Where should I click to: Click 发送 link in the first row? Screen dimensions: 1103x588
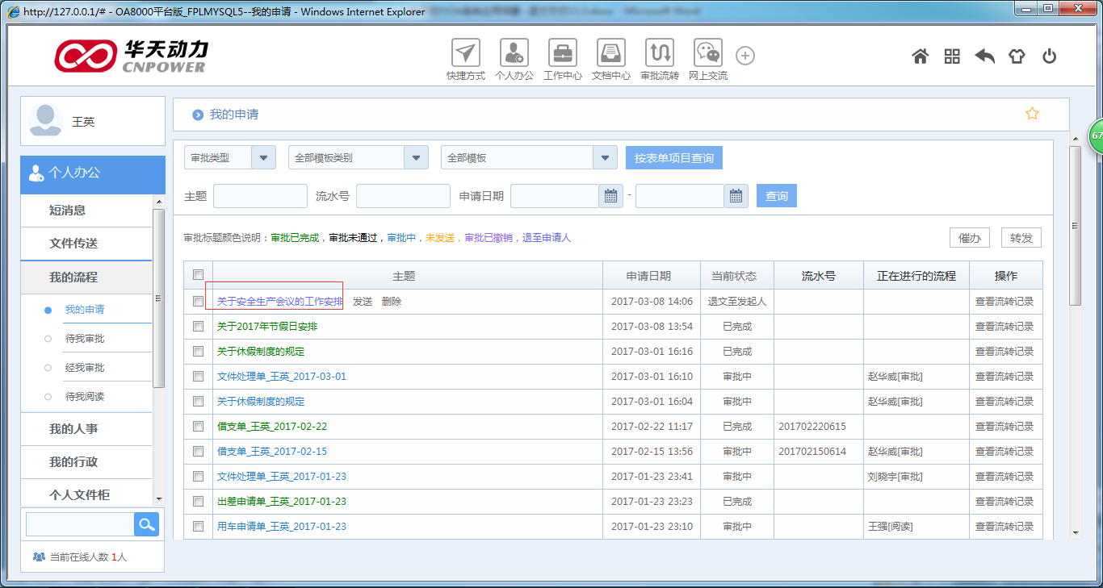[x=363, y=302]
